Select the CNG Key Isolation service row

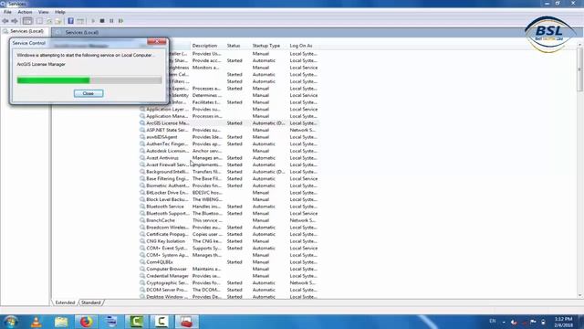[229, 241]
